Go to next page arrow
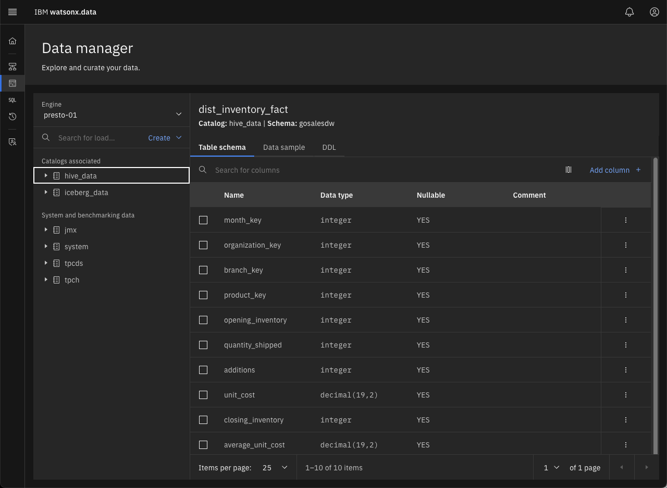The height and width of the screenshot is (488, 667). click(x=647, y=467)
